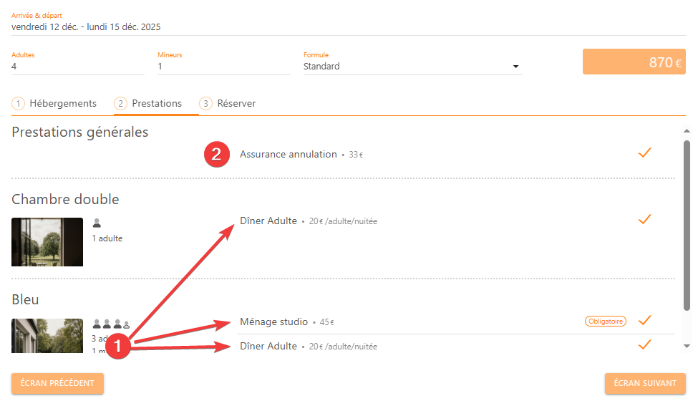Open the arrival and departure date field
The height and width of the screenshot is (406, 698).
click(348, 27)
